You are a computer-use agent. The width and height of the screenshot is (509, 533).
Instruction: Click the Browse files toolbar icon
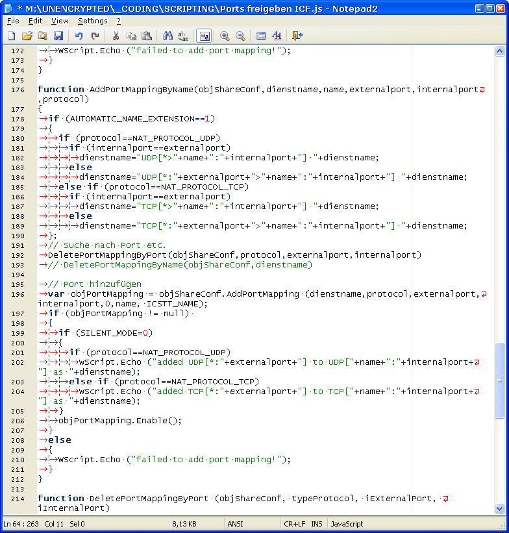43,36
